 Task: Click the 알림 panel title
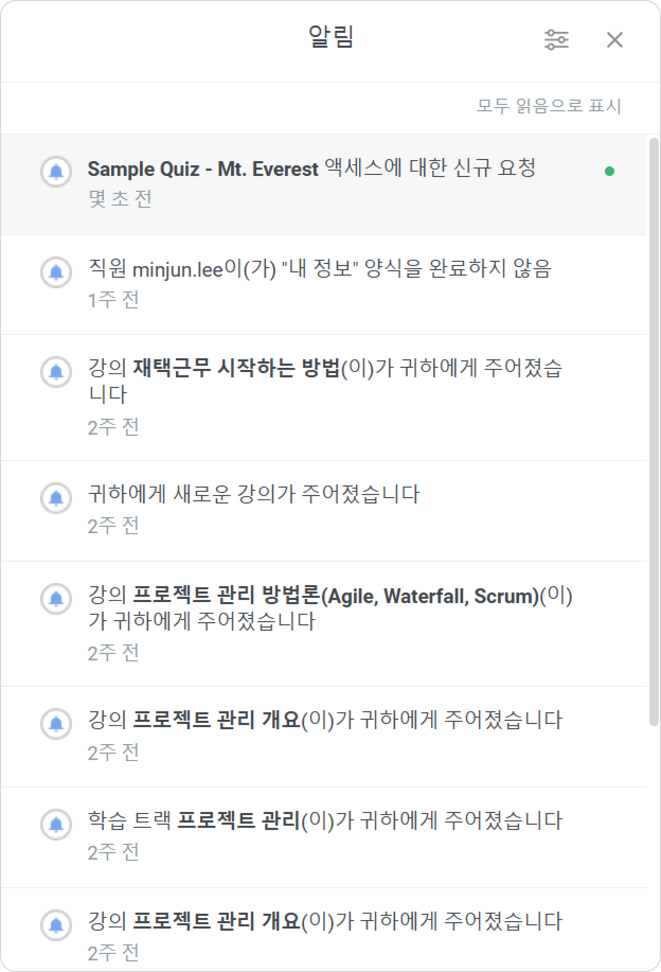331,37
